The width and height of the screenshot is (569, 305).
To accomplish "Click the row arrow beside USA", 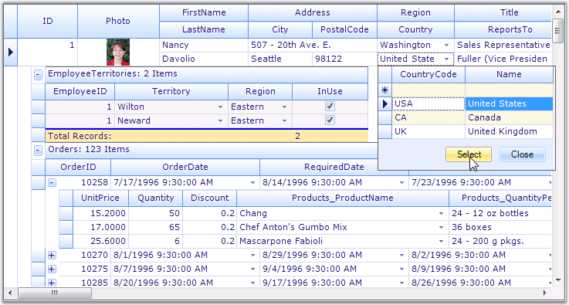I will [x=385, y=103].
